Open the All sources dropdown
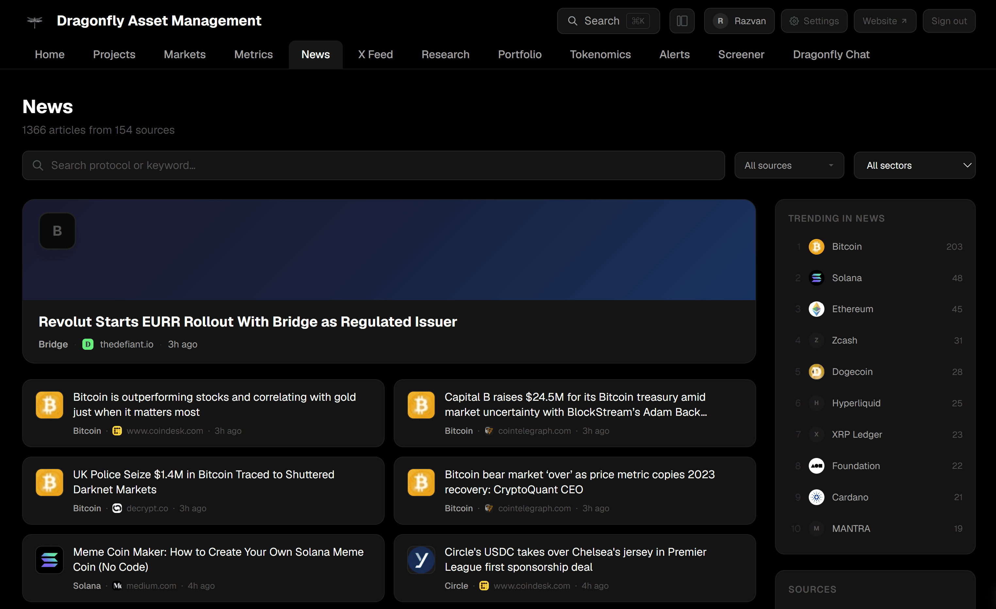 click(789, 165)
